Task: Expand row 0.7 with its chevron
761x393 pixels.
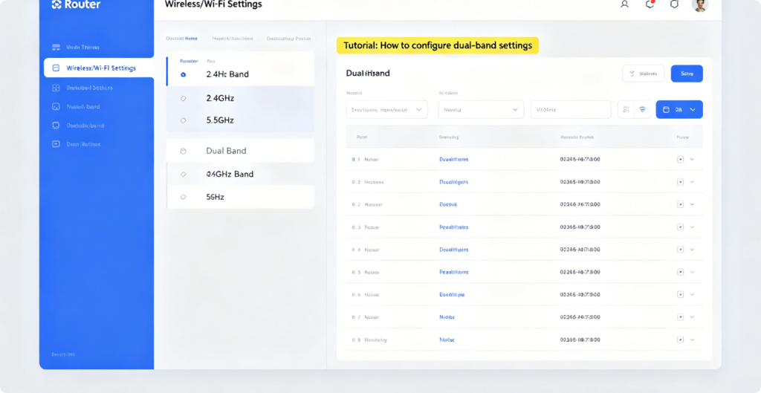Action: (692, 316)
